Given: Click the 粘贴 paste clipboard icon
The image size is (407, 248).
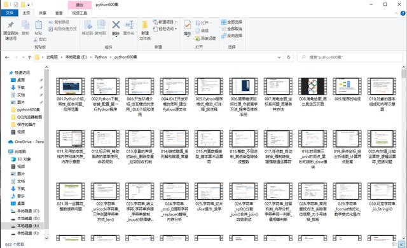Looking at the screenshot, I should point(38,25).
